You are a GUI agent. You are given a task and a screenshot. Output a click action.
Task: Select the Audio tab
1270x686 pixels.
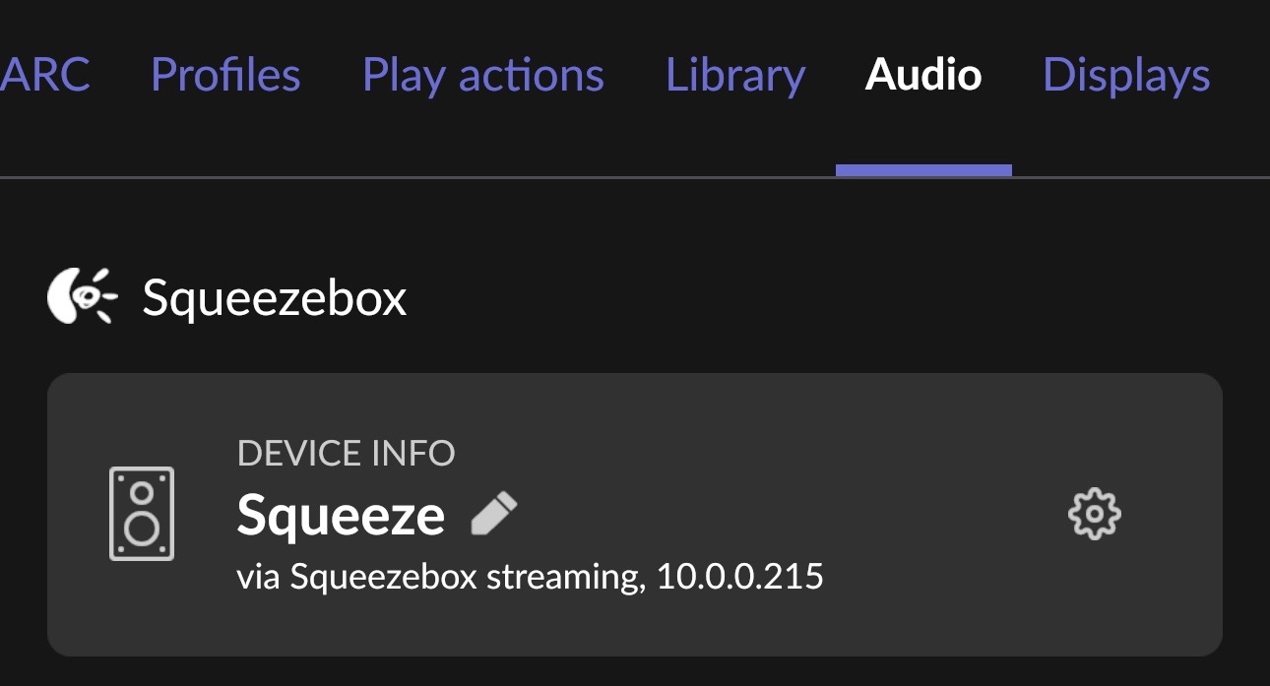[x=922, y=76]
